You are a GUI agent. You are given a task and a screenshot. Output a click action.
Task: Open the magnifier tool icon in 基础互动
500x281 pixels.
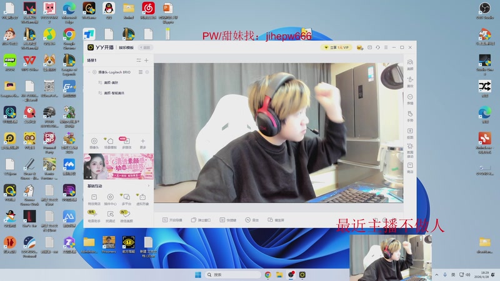pos(111,216)
